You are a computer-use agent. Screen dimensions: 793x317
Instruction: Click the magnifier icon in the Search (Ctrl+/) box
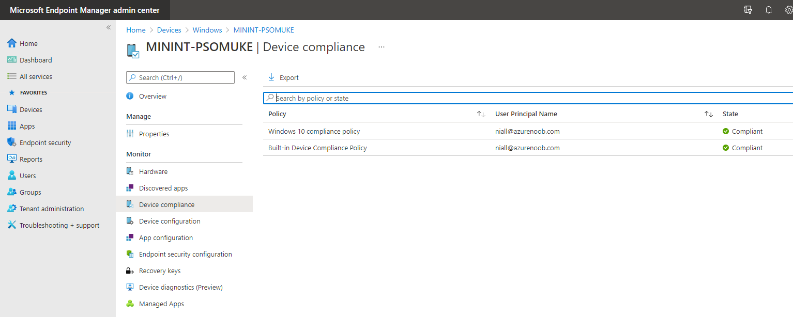coord(133,77)
